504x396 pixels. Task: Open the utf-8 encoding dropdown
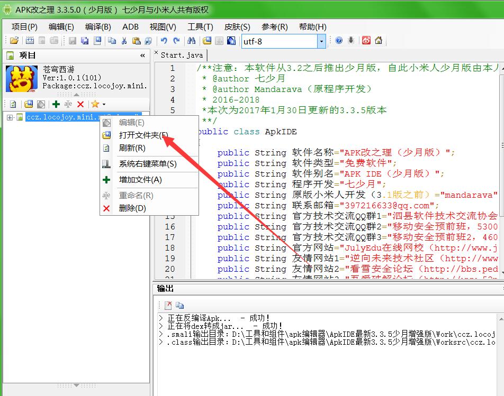pyautogui.click(x=321, y=41)
